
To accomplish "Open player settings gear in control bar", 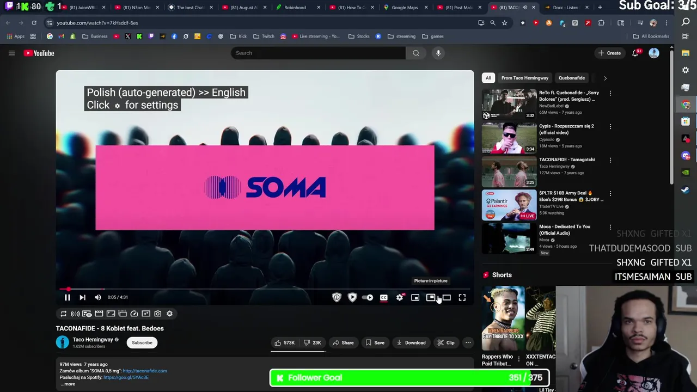I will coord(400,297).
